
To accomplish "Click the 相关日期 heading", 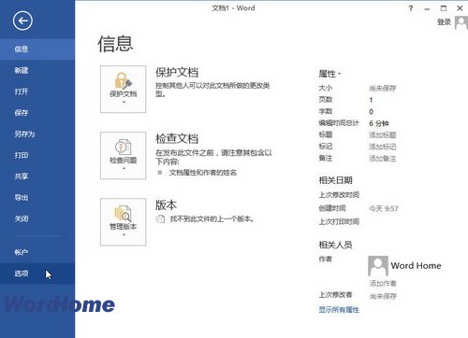I will (335, 180).
